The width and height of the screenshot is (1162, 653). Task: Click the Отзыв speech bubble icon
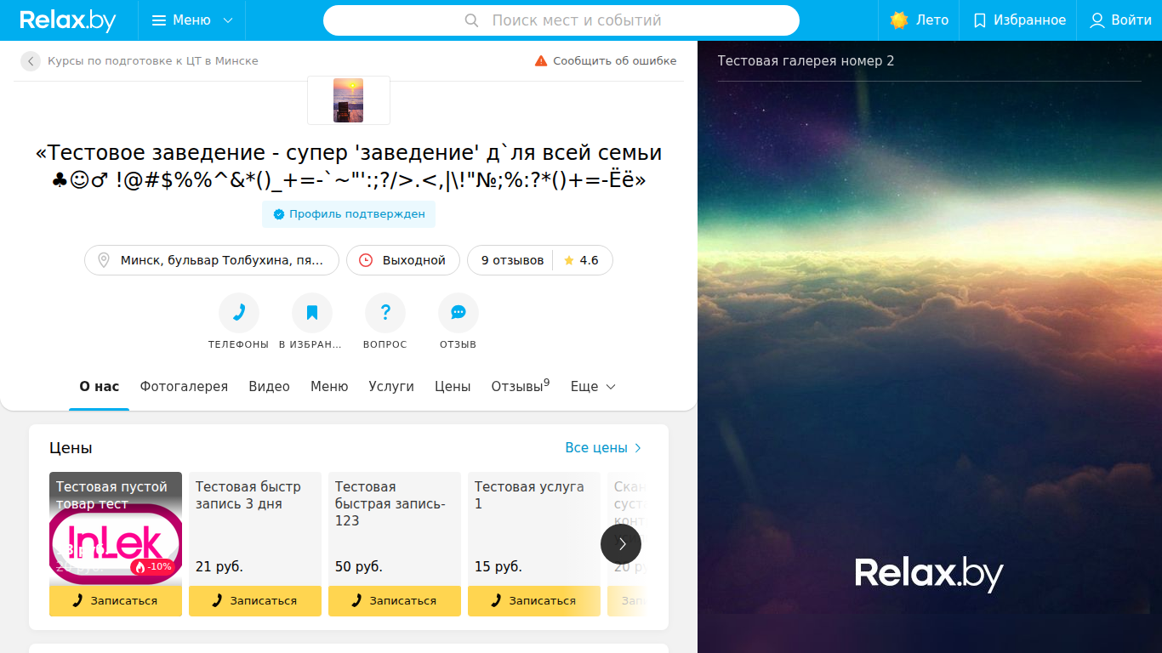459,313
